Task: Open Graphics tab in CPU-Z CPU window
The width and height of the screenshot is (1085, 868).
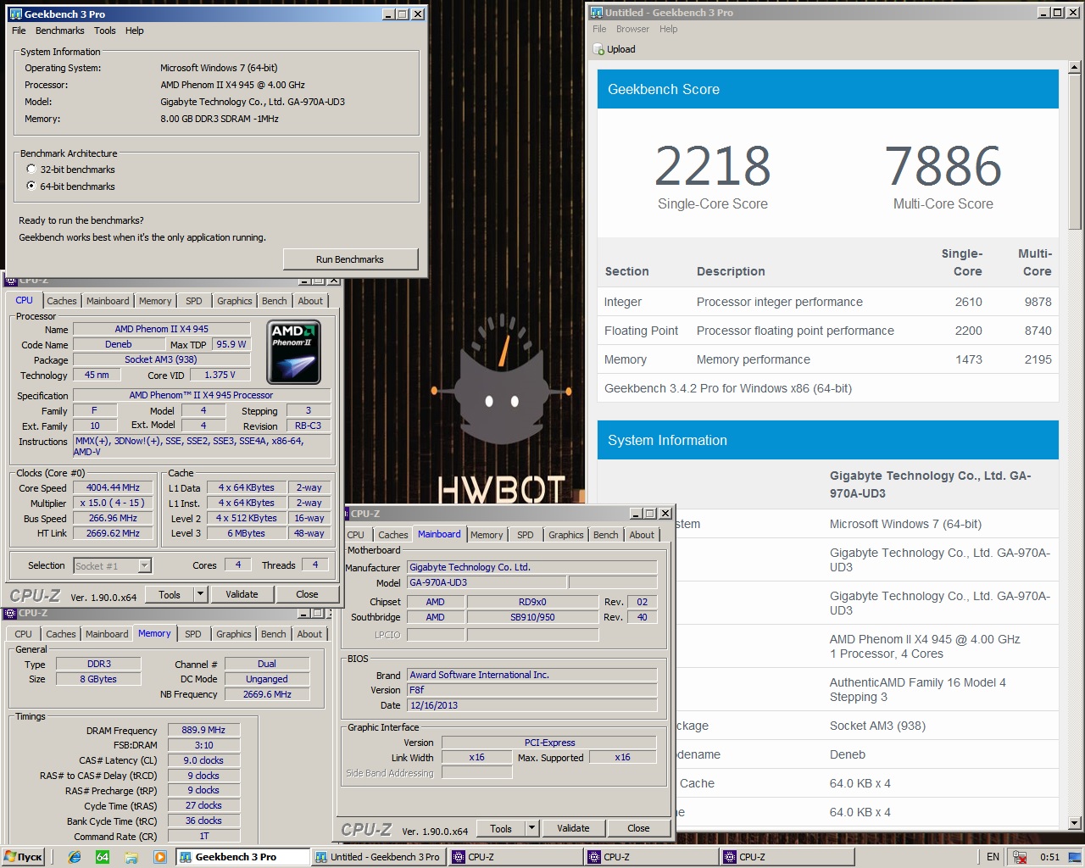Action: [x=235, y=301]
